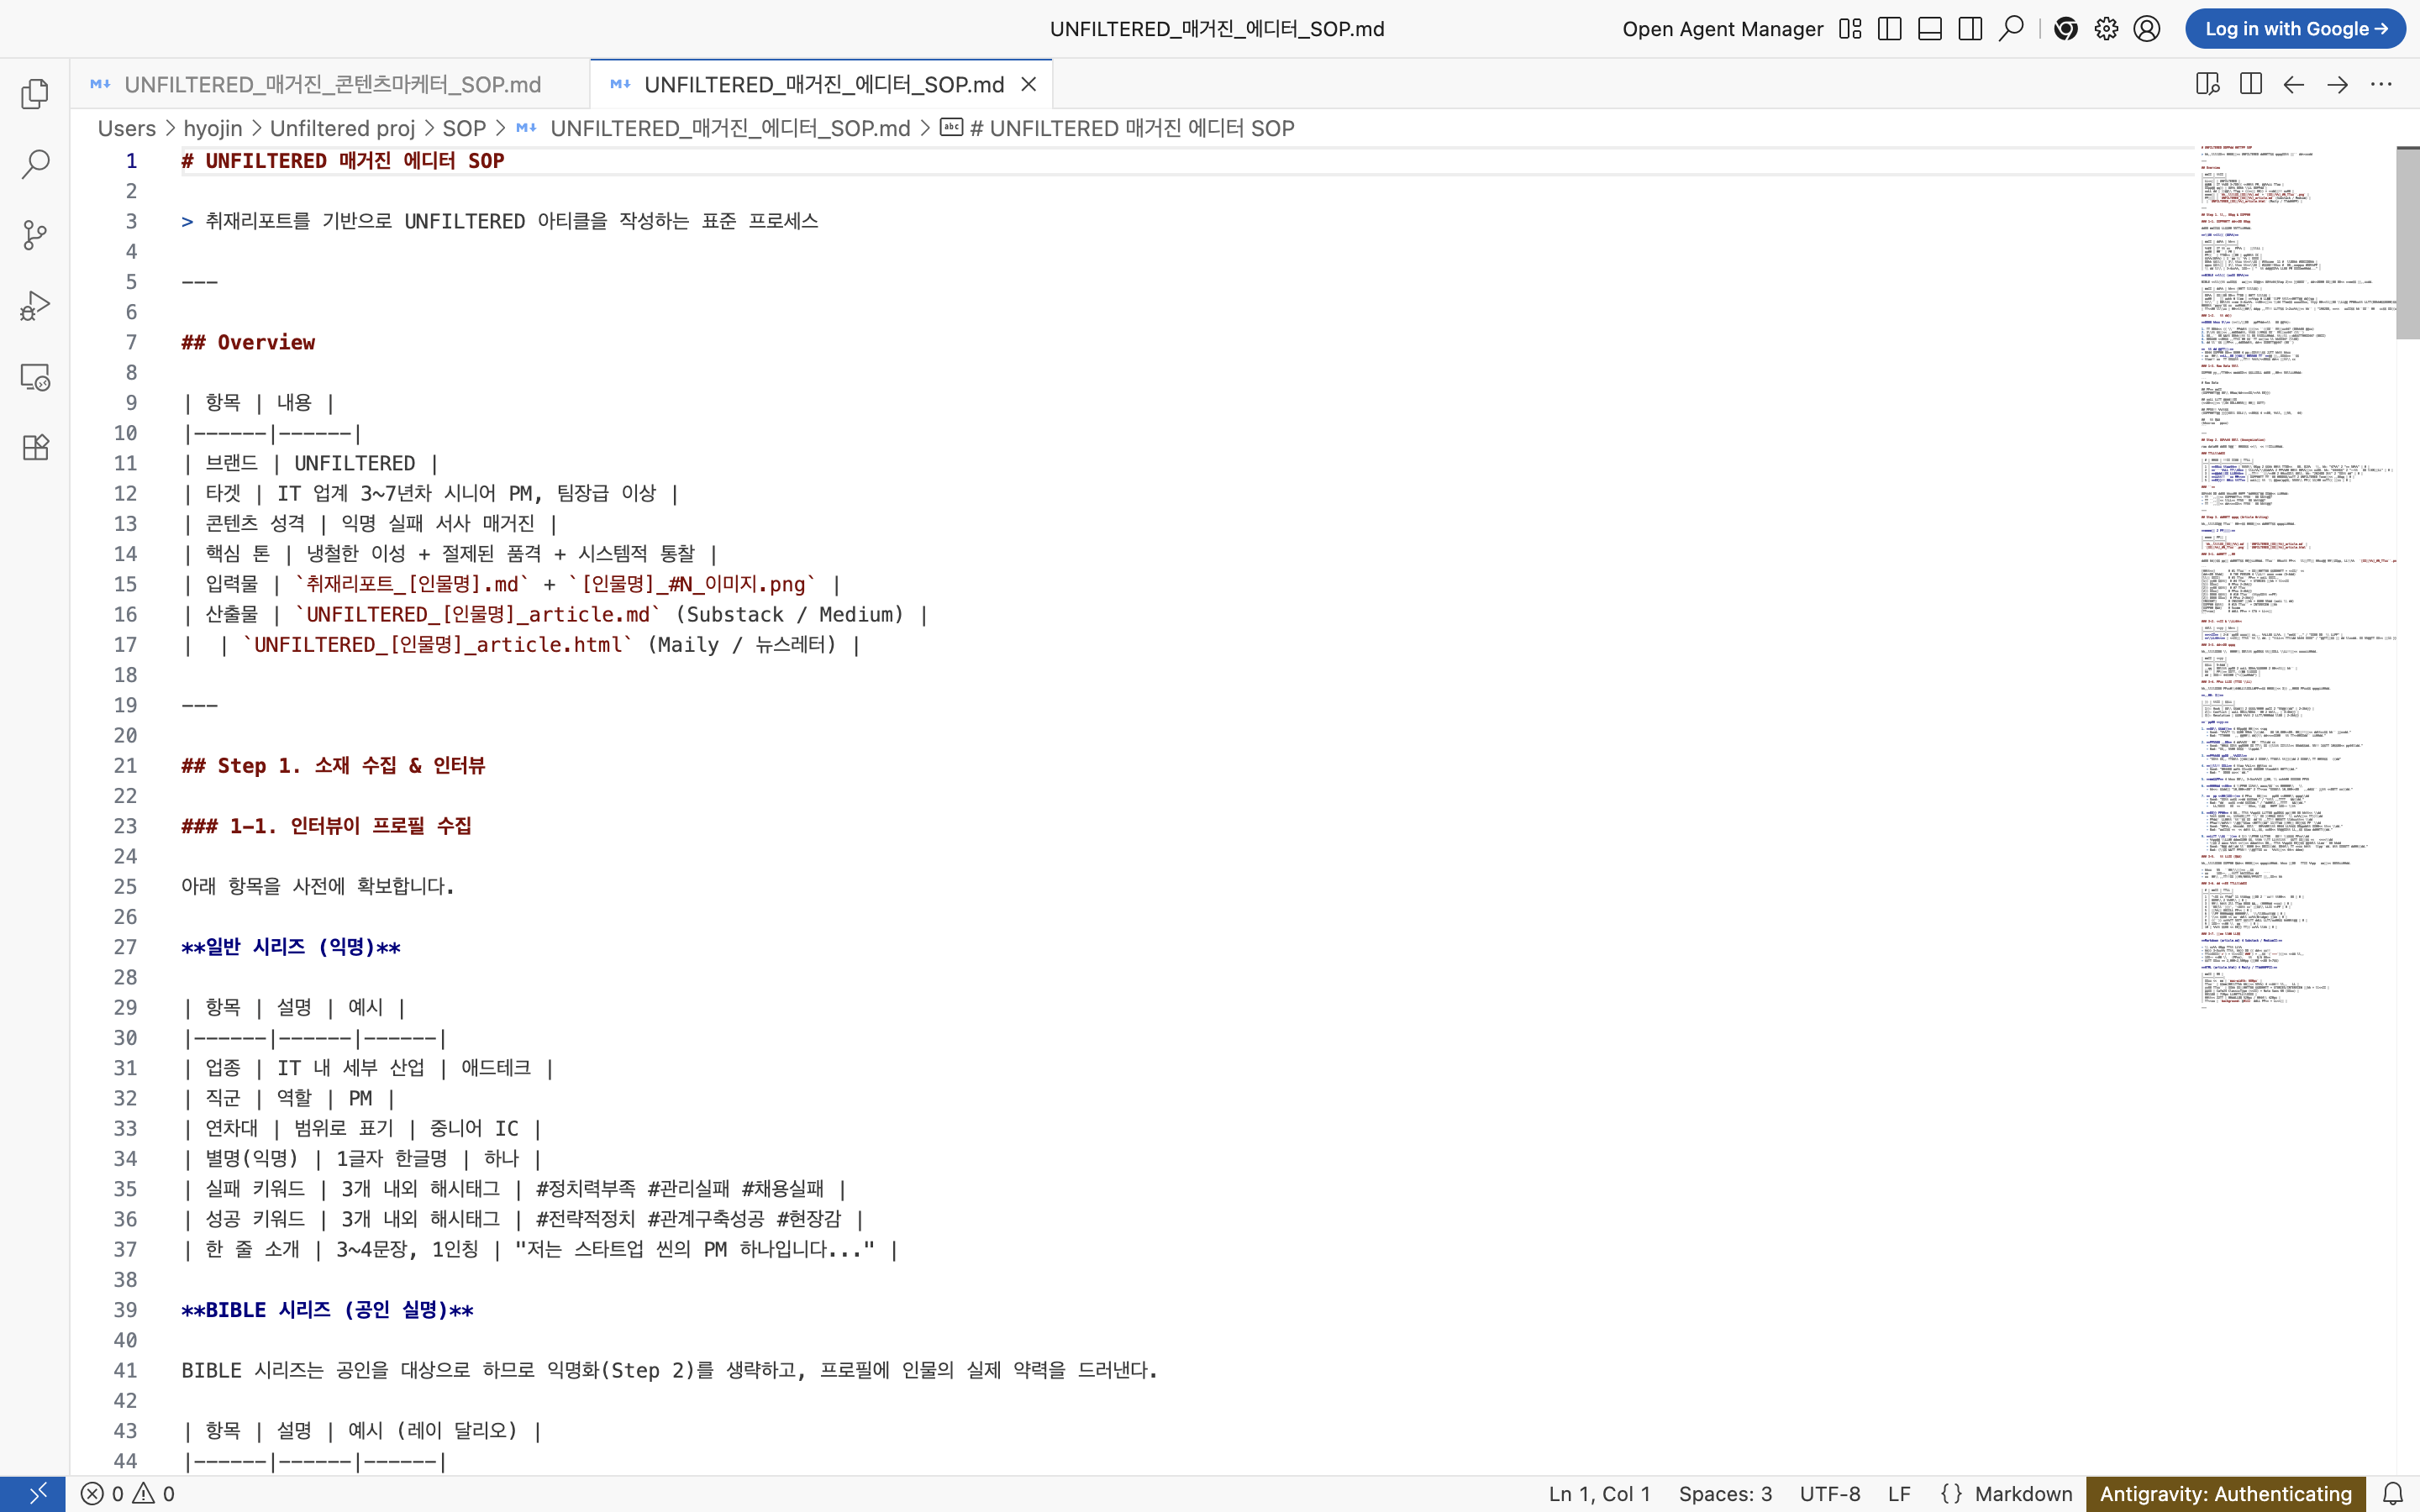Expand the SOP breadcrumb folder
The image size is (2420, 1512).
click(463, 128)
